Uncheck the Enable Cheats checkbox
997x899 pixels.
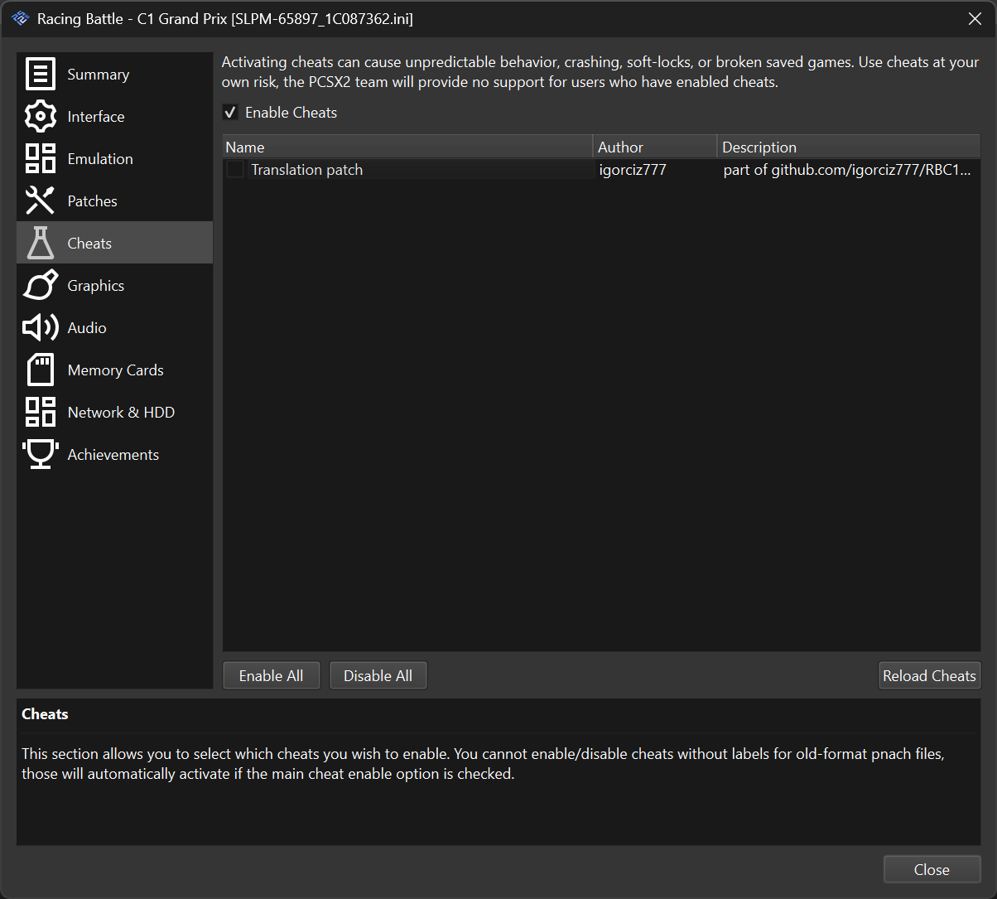231,113
